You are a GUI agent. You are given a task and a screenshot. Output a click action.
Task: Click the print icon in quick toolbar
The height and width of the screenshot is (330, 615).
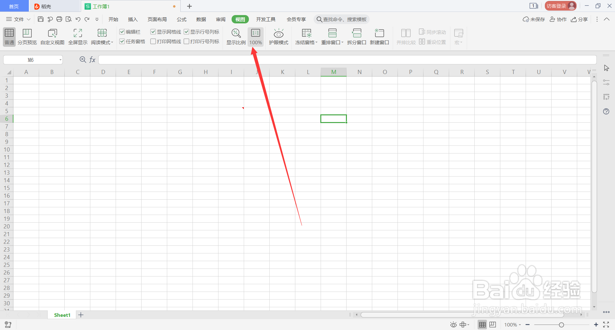[59, 19]
